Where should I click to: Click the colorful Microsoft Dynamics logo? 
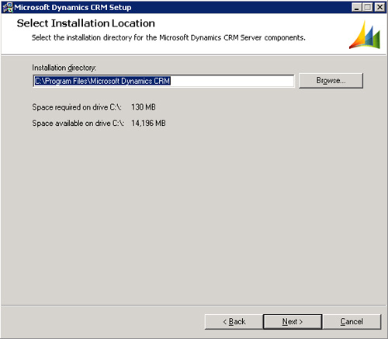pyautogui.click(x=365, y=35)
